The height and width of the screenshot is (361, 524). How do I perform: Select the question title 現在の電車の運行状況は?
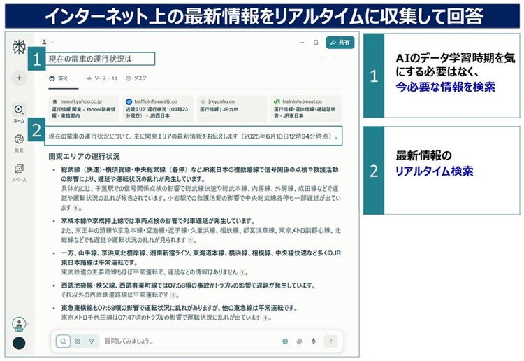(x=90, y=59)
